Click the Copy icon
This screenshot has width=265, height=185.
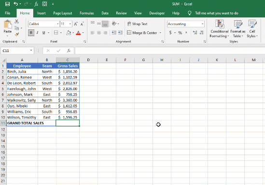pyautogui.click(x=16, y=28)
